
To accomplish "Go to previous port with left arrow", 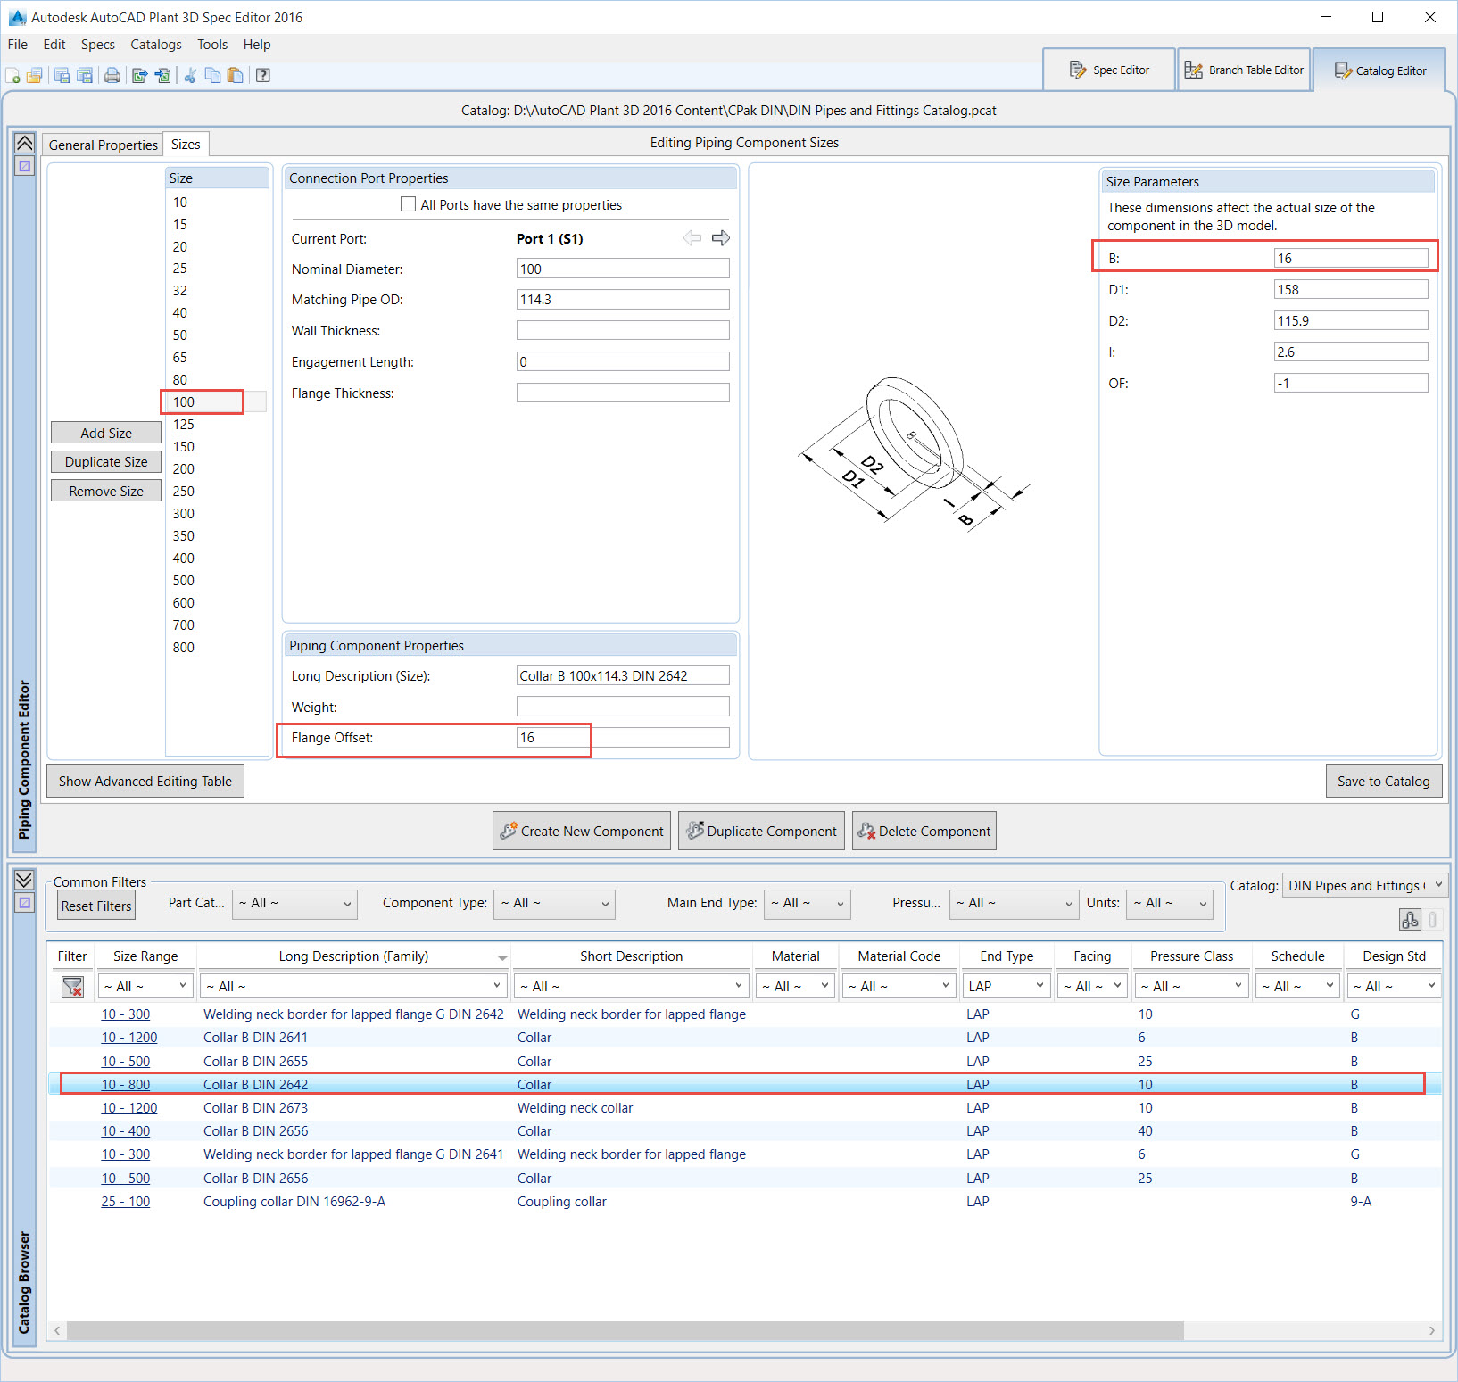I will pyautogui.click(x=692, y=238).
